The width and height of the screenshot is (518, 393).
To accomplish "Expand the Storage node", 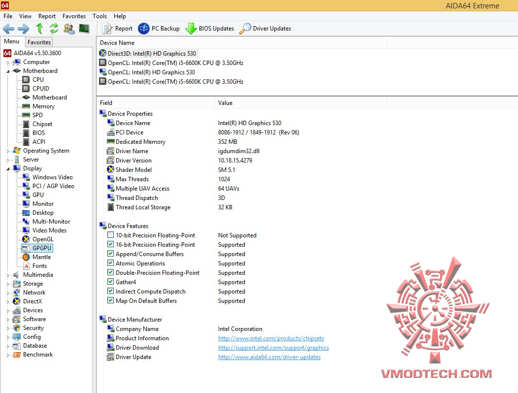I will point(8,284).
